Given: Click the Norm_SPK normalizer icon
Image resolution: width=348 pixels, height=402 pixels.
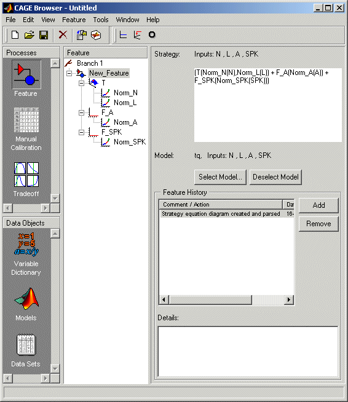Looking at the screenshot, I should coord(106,142).
